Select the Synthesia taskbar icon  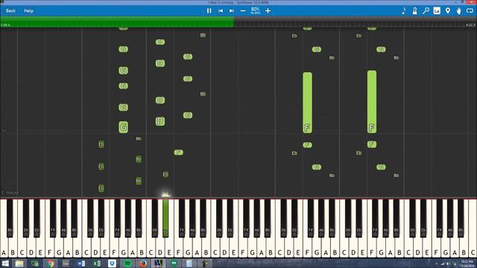pyautogui.click(x=158, y=264)
